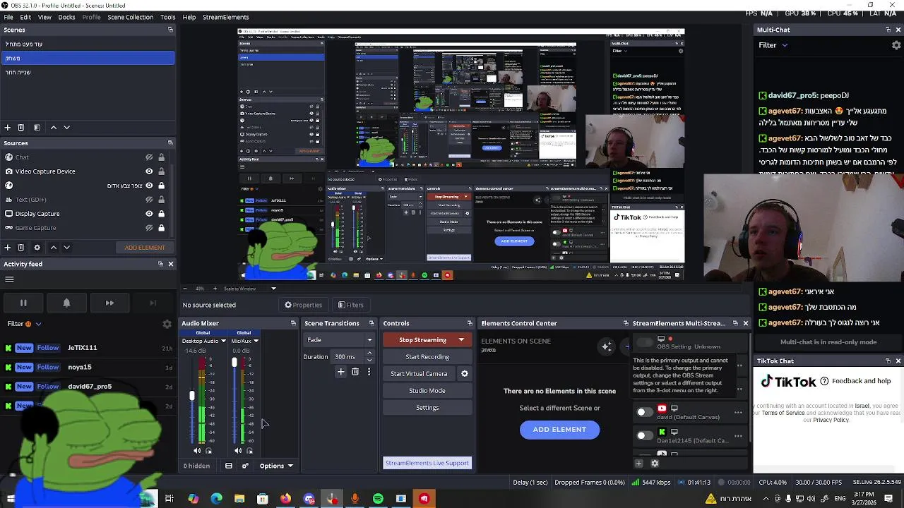Open the Scene Collection menu

pos(130,17)
